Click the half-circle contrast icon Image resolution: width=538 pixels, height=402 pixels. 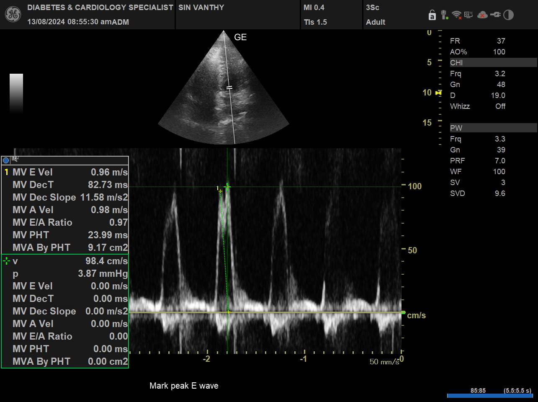pos(508,15)
